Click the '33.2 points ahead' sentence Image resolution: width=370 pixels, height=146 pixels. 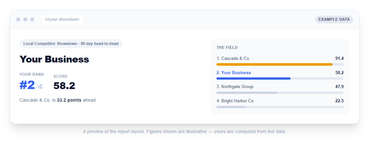58,100
